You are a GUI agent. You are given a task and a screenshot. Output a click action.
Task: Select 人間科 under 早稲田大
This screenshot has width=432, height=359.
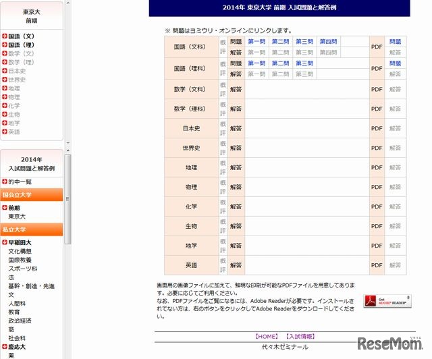coord(17,304)
